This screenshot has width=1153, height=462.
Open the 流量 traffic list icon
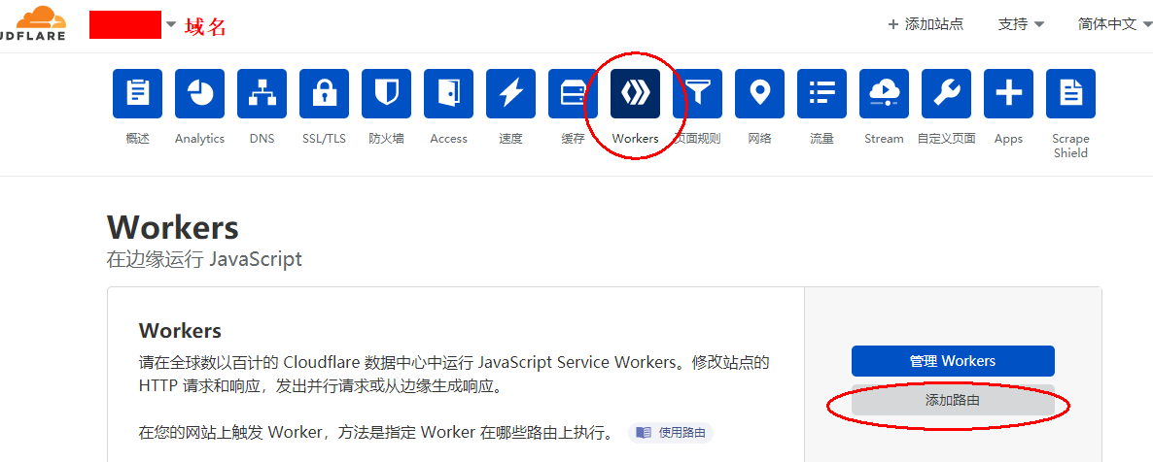coord(822,93)
